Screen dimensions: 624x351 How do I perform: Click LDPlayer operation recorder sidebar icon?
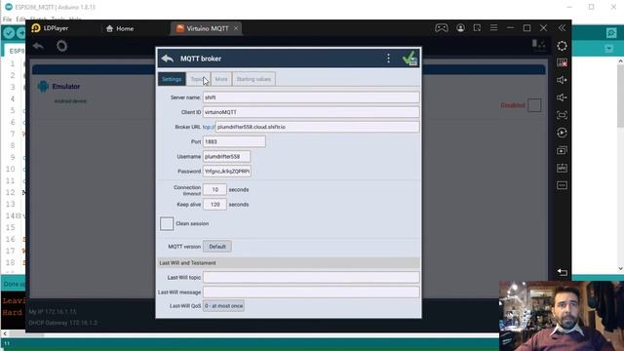(x=562, y=133)
